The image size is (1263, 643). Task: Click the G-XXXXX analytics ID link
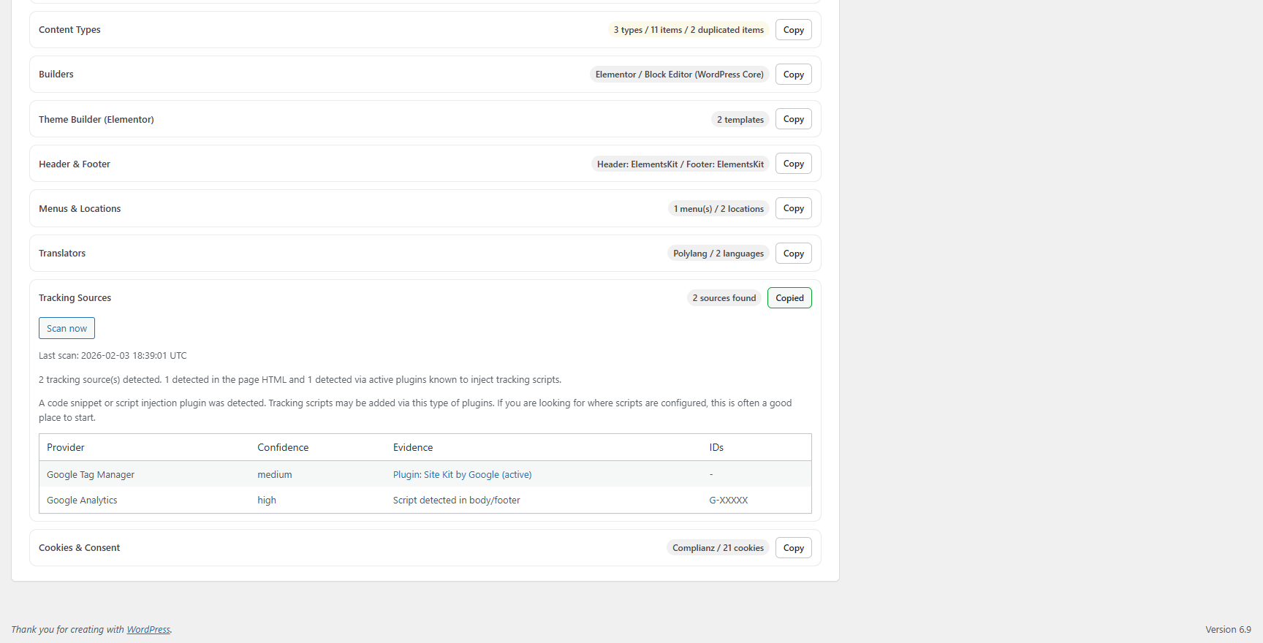point(728,501)
